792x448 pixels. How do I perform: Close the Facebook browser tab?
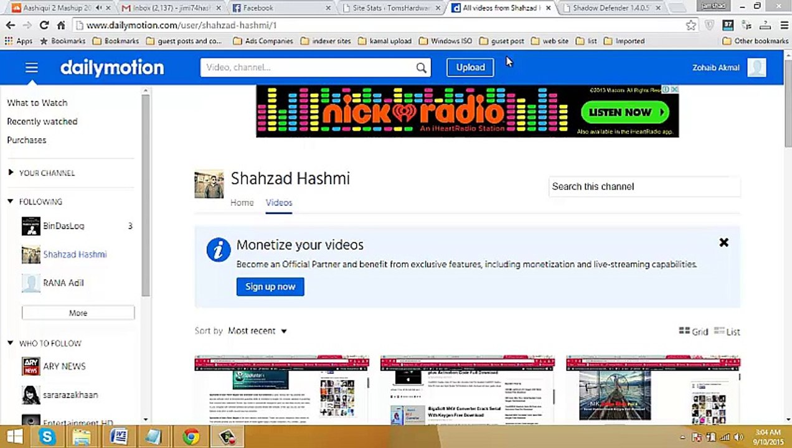click(329, 8)
